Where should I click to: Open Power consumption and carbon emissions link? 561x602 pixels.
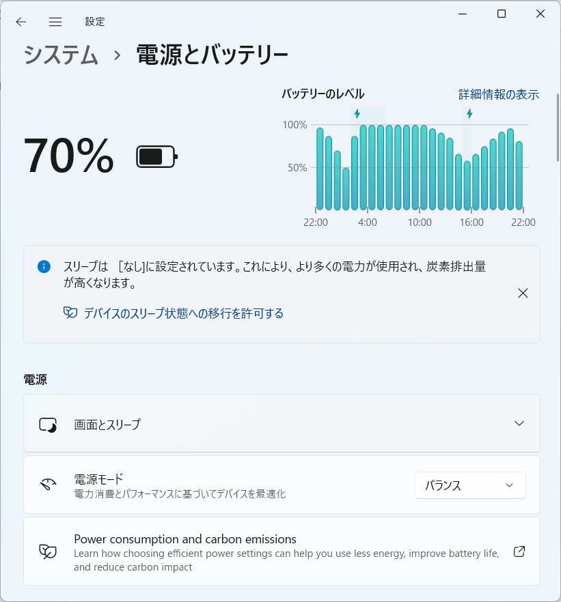tap(282, 551)
